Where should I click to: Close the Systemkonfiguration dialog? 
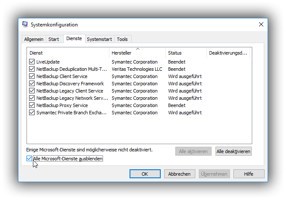pos(261,24)
